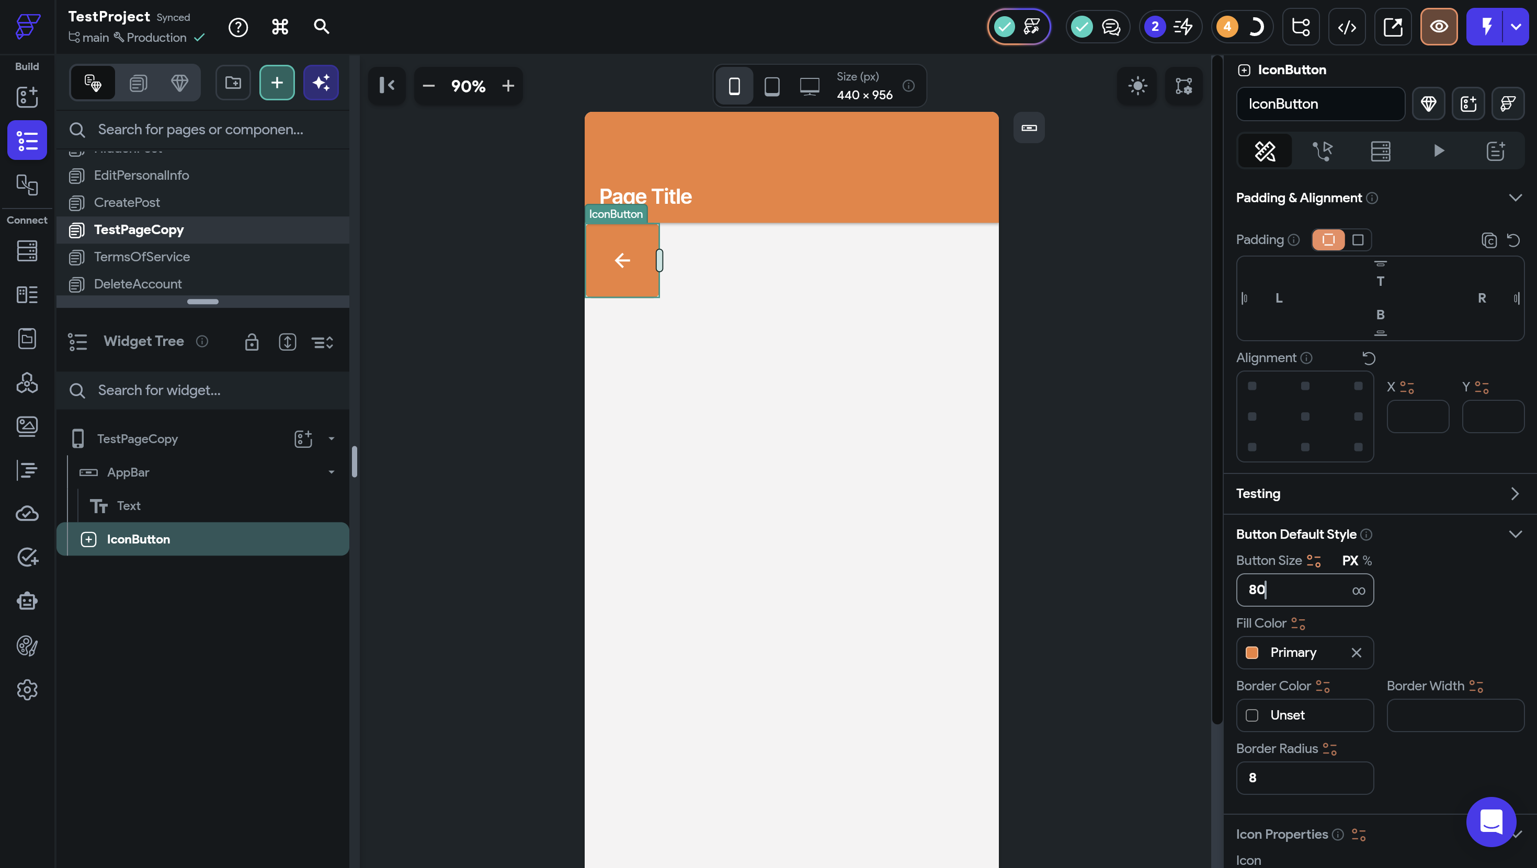The image size is (1537, 868).
Task: Switch Button Size unit to percent
Action: point(1367,561)
